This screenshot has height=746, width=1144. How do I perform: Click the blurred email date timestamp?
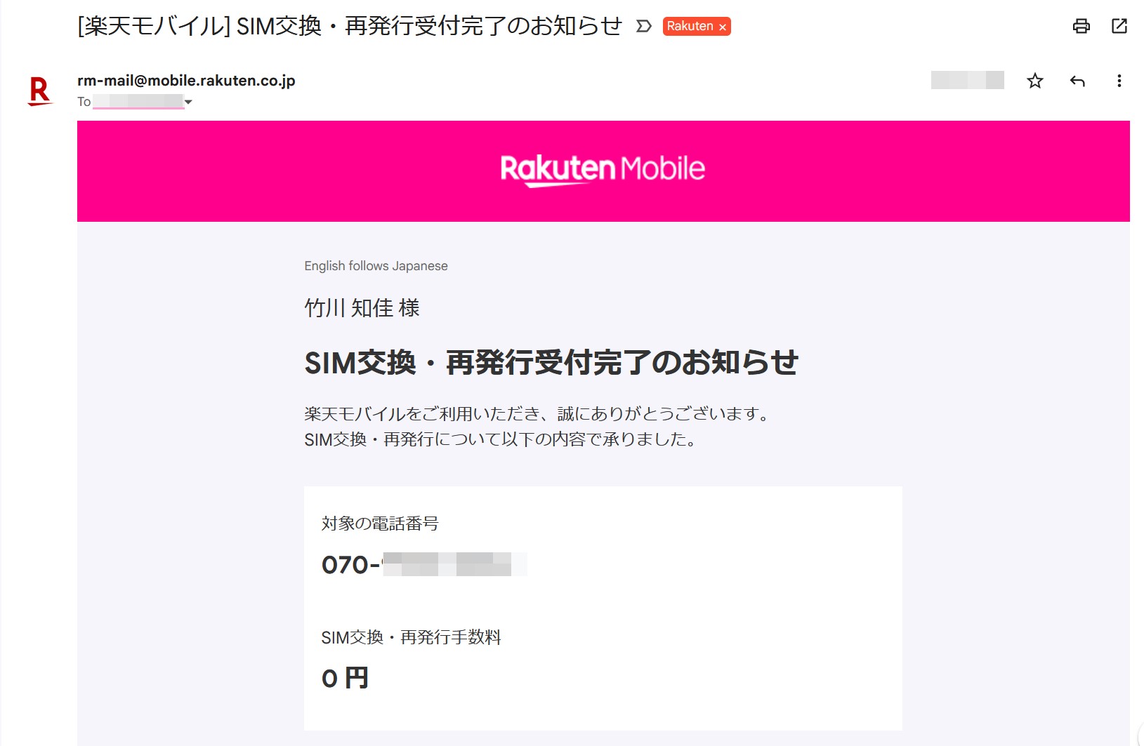[967, 80]
